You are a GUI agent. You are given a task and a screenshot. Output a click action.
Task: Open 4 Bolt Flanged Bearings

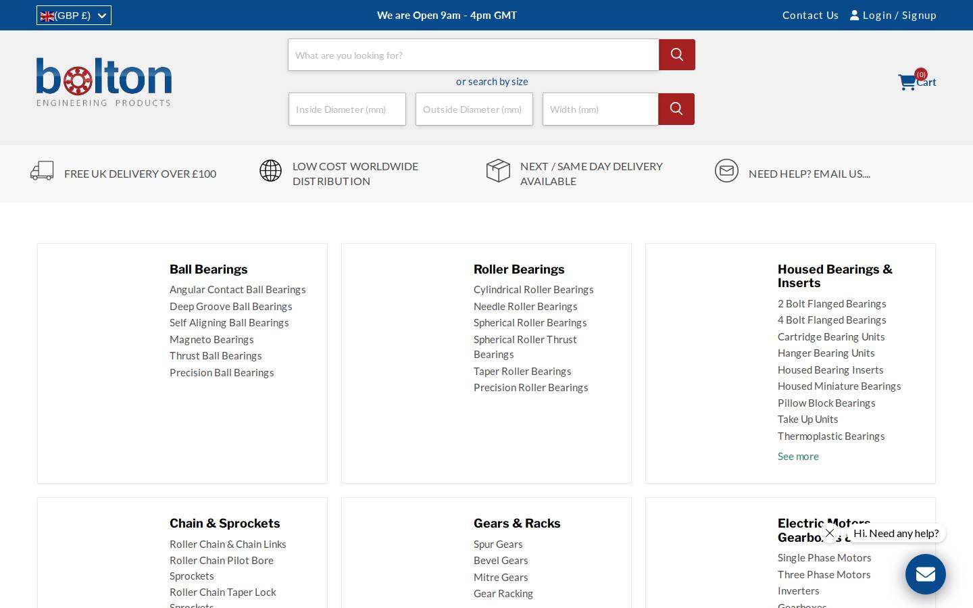click(832, 320)
